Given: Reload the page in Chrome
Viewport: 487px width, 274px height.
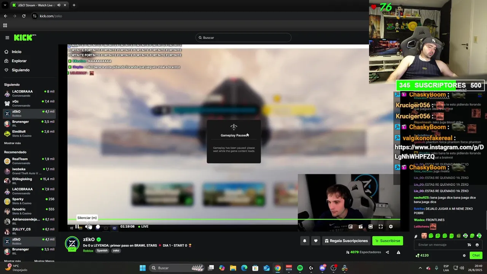Looking at the screenshot, I should click(x=24, y=16).
